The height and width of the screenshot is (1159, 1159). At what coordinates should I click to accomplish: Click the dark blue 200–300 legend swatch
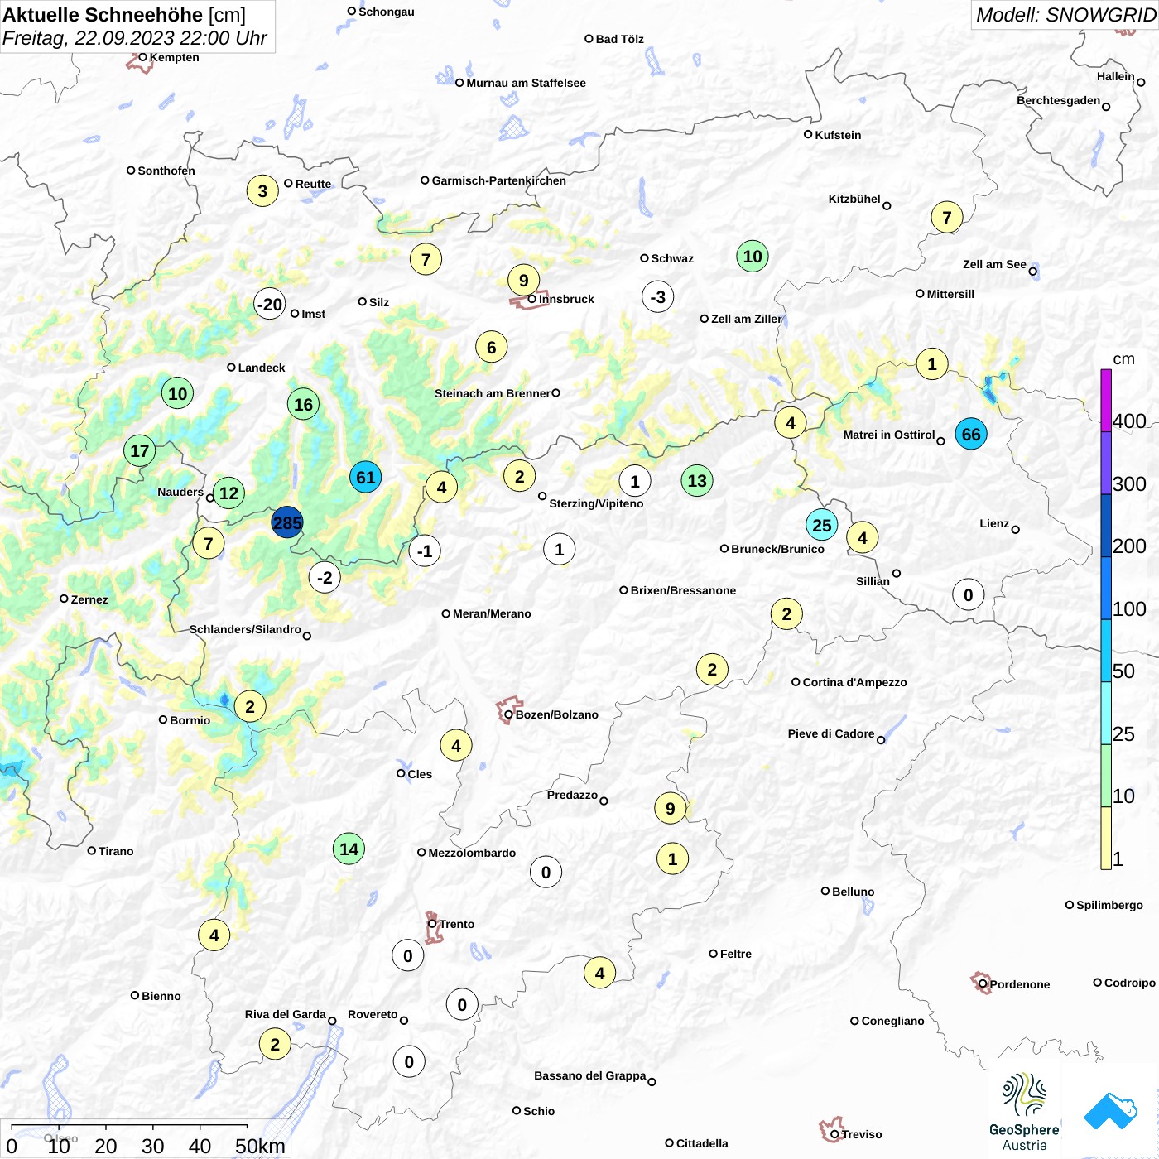[1106, 526]
